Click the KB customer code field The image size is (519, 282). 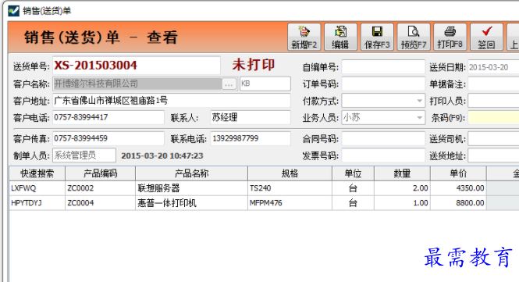click(265, 84)
